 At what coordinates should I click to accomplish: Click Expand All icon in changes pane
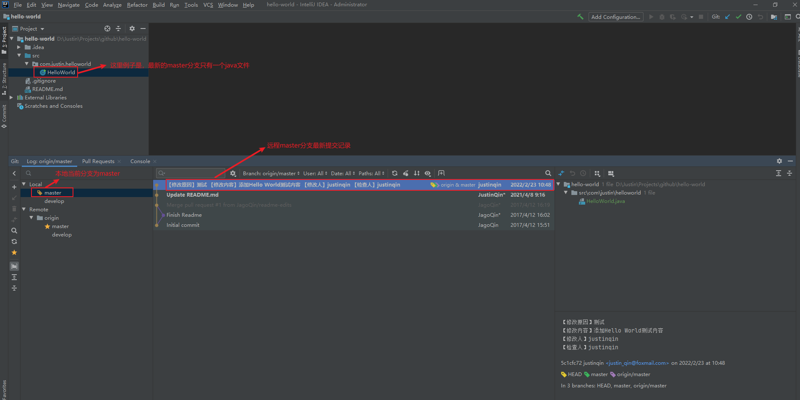[779, 173]
